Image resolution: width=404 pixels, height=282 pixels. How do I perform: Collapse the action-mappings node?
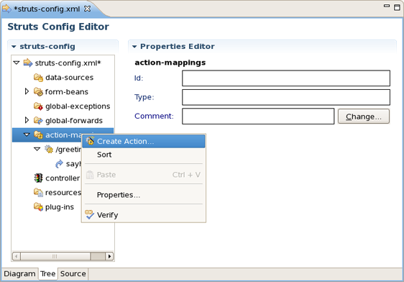[x=27, y=135]
